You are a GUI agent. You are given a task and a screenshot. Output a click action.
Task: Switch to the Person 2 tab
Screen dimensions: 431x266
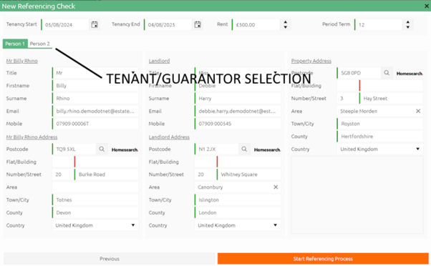[40, 44]
